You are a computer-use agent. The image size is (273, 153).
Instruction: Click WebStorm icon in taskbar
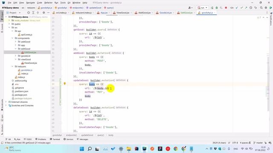point(144,149)
